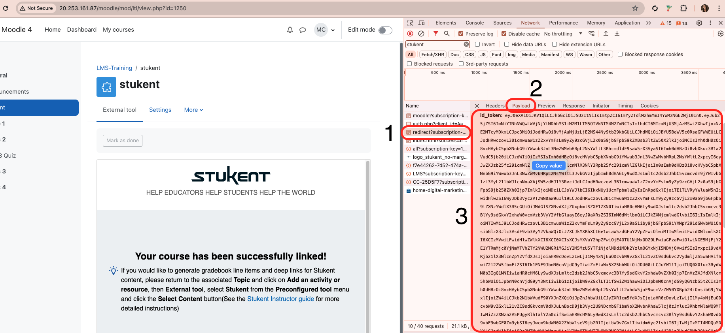The image size is (725, 333).
Task: Enable the Invert filter checkbox
Action: pyautogui.click(x=477, y=44)
